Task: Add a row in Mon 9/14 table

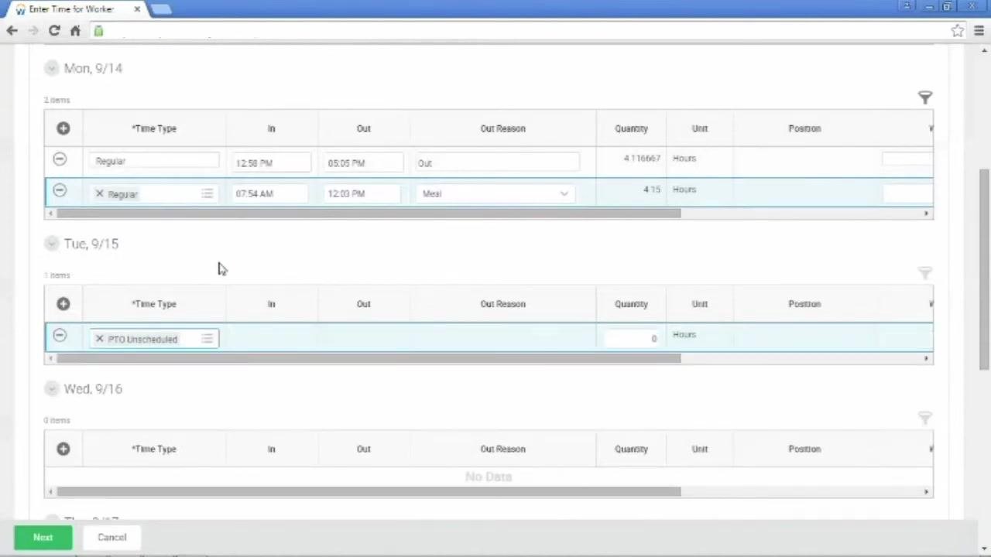Action: pos(63,128)
